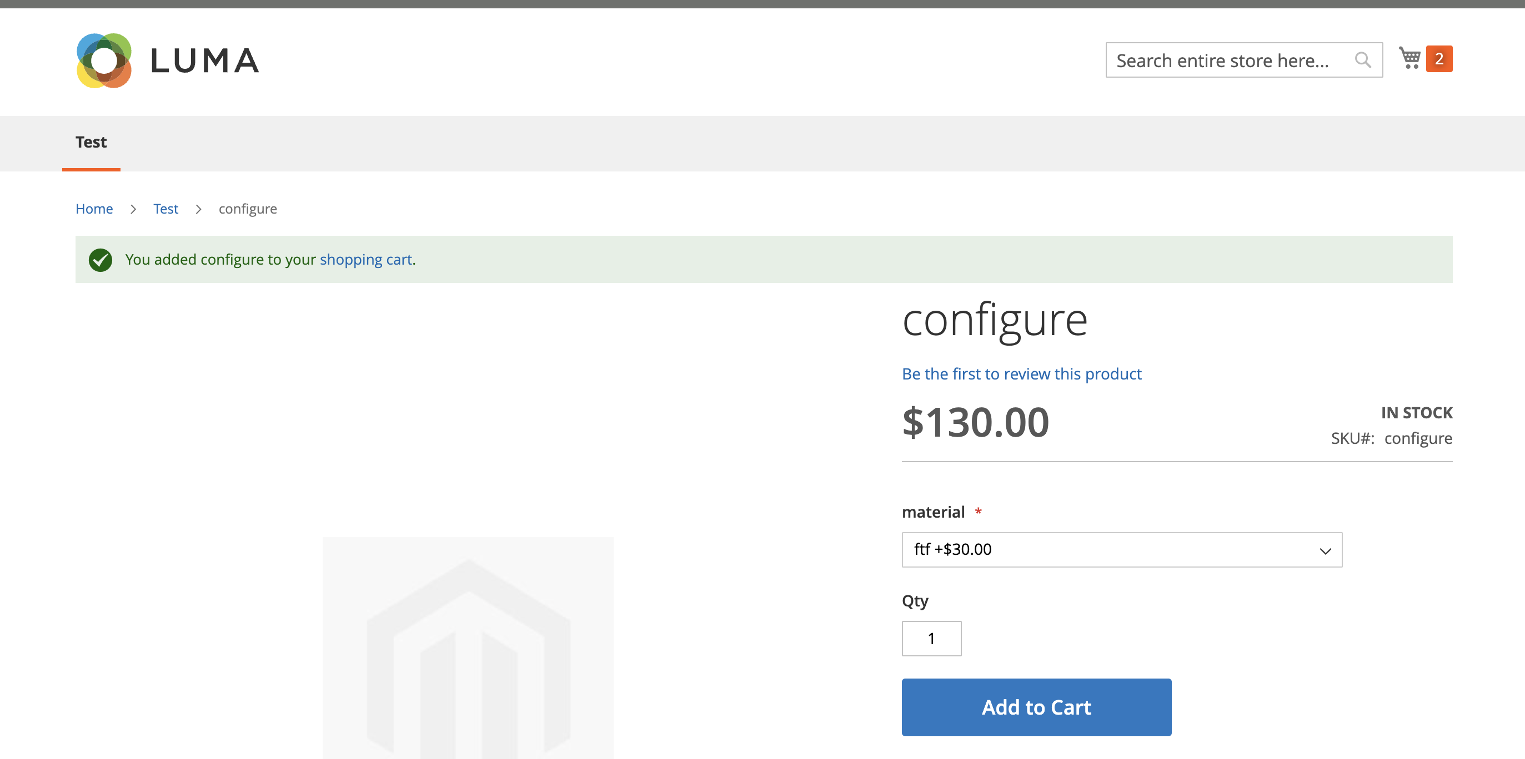Screen dimensions: 1525x759
Task: Open the shopping cart link in success message
Action: [367, 259]
